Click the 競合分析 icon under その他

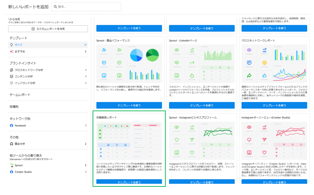[x=12, y=144]
